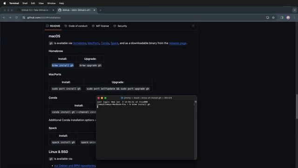This screenshot has width=298, height=168.
Task: Click the Terminal 'brew install gh' command line
Action: [123, 105]
